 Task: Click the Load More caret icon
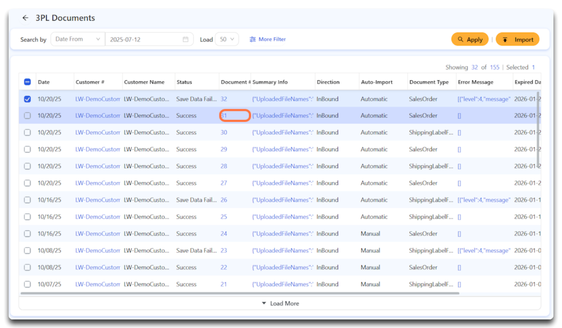pos(264,304)
